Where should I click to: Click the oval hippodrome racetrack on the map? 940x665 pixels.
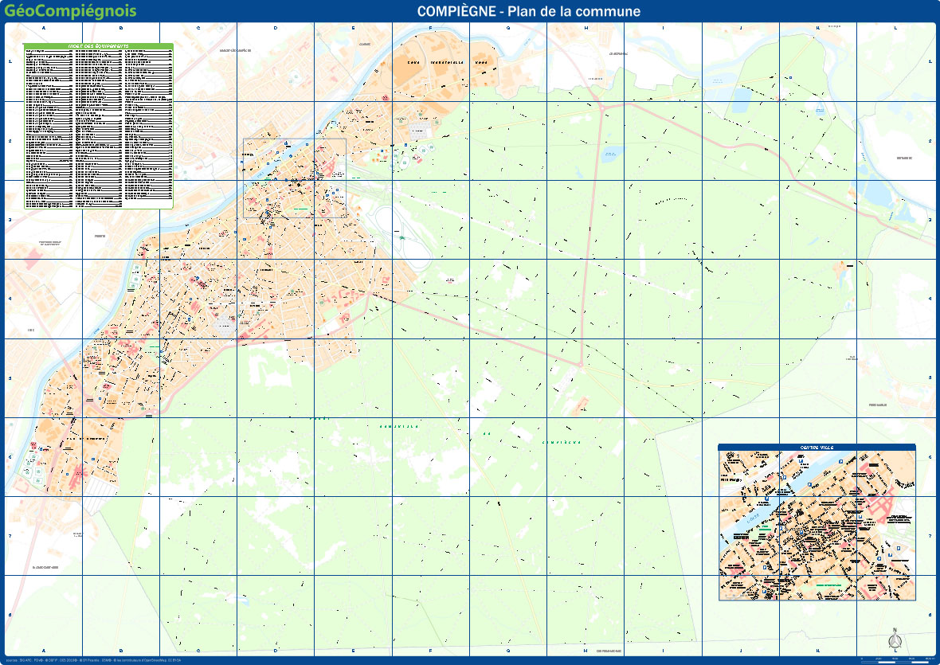[405, 237]
